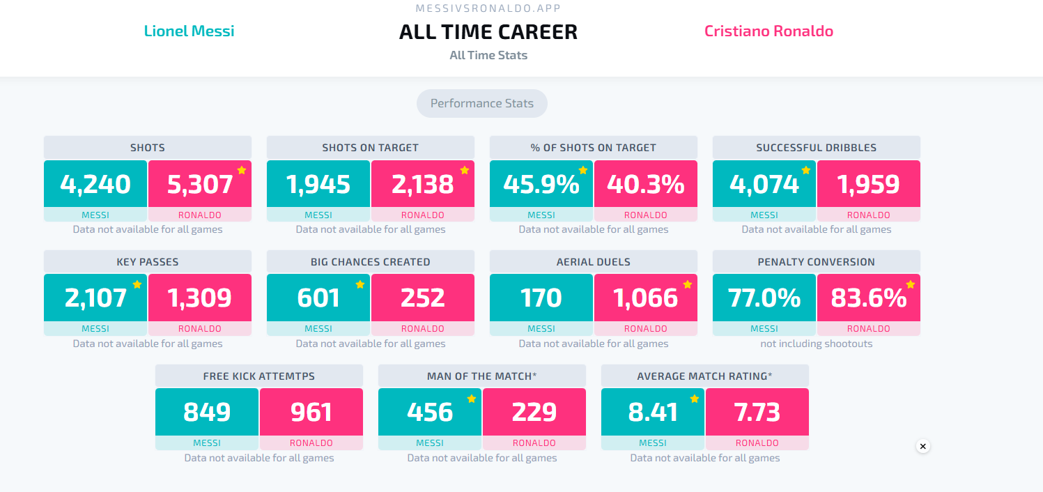Open the Lionel Messi name link

click(x=189, y=31)
